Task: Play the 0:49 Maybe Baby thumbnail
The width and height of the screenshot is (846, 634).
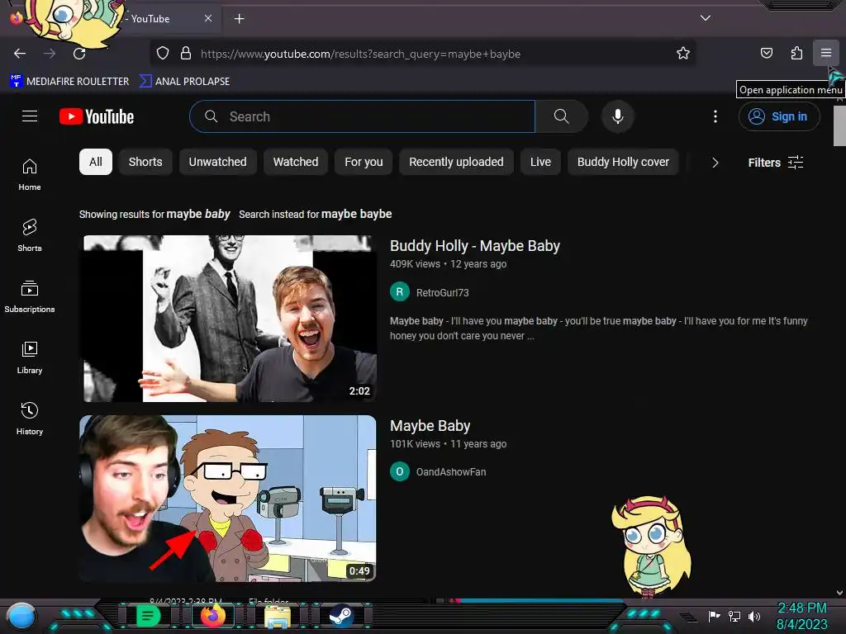Action: pos(228,498)
